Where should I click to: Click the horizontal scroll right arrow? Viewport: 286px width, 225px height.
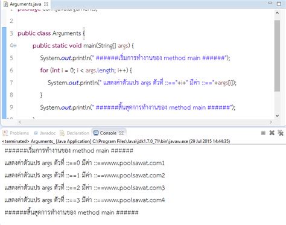[271, 122]
